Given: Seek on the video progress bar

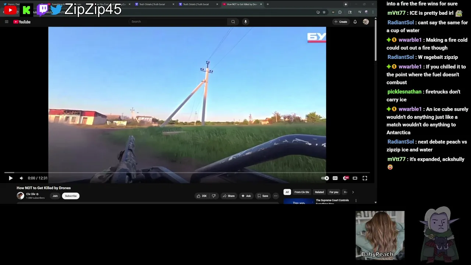Looking at the screenshot, I should (x=187, y=172).
